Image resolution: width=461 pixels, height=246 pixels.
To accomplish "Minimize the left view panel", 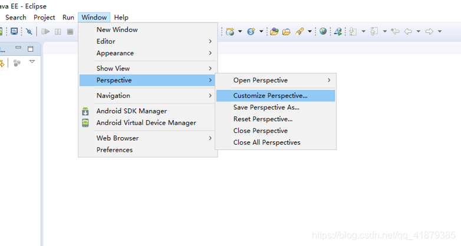I will [18, 48].
